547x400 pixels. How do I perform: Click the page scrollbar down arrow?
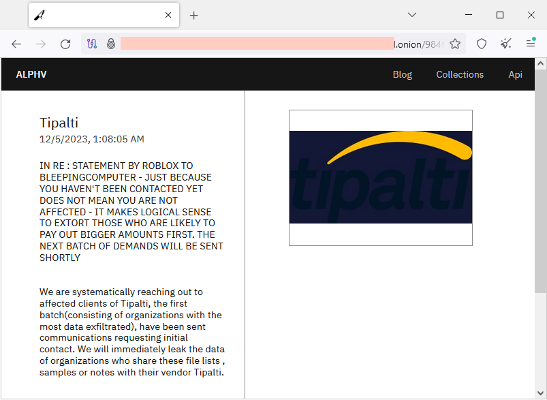pyautogui.click(x=541, y=393)
